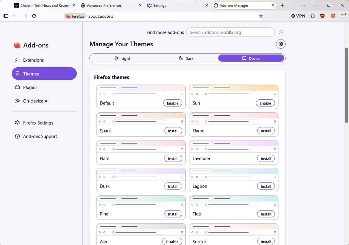Screen dimensions: 349x245
Task: Open the sidebar toggle icon in toolbar
Action: (x=6, y=16)
